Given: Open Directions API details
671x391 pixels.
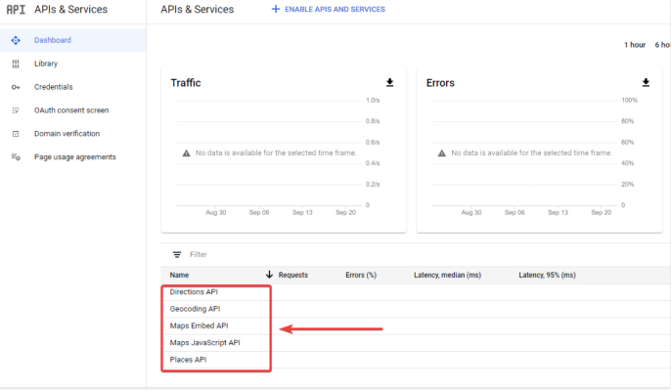Looking at the screenshot, I should (x=194, y=291).
